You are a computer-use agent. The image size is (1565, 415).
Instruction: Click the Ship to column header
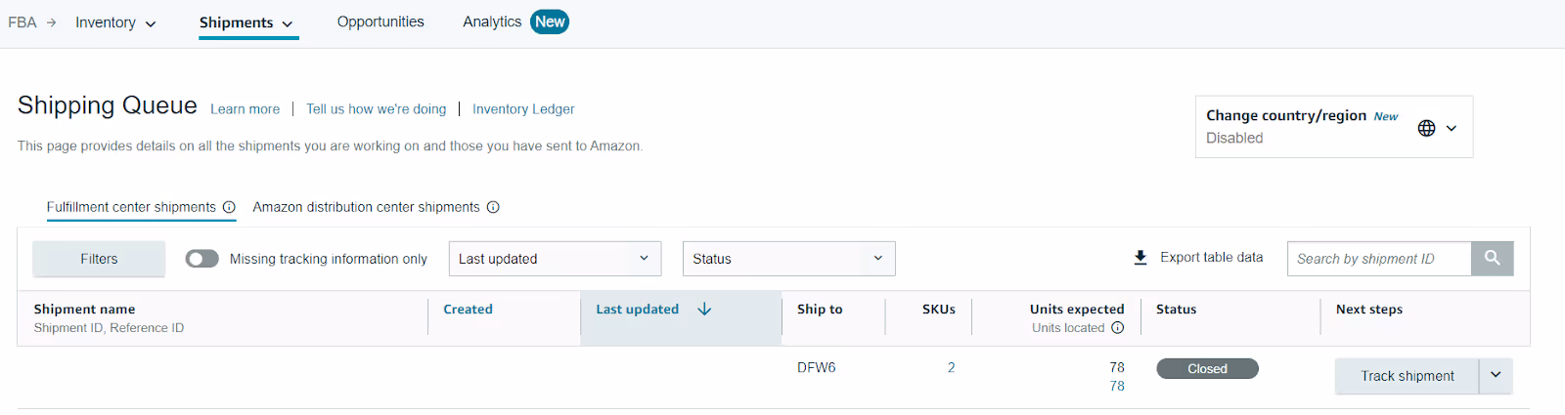pos(820,310)
